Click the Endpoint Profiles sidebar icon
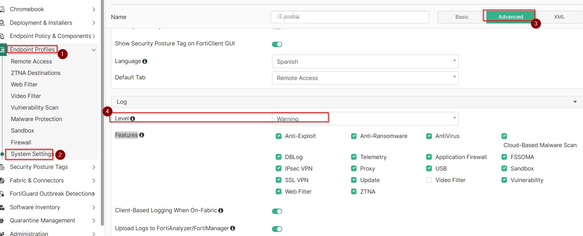 point(2,50)
